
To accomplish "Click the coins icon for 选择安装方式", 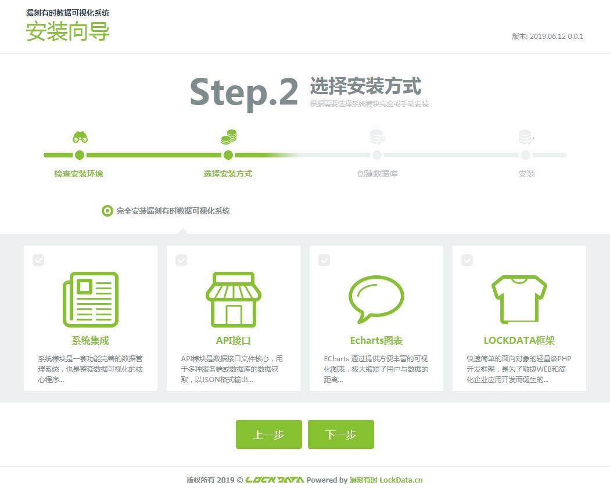I will point(229,137).
